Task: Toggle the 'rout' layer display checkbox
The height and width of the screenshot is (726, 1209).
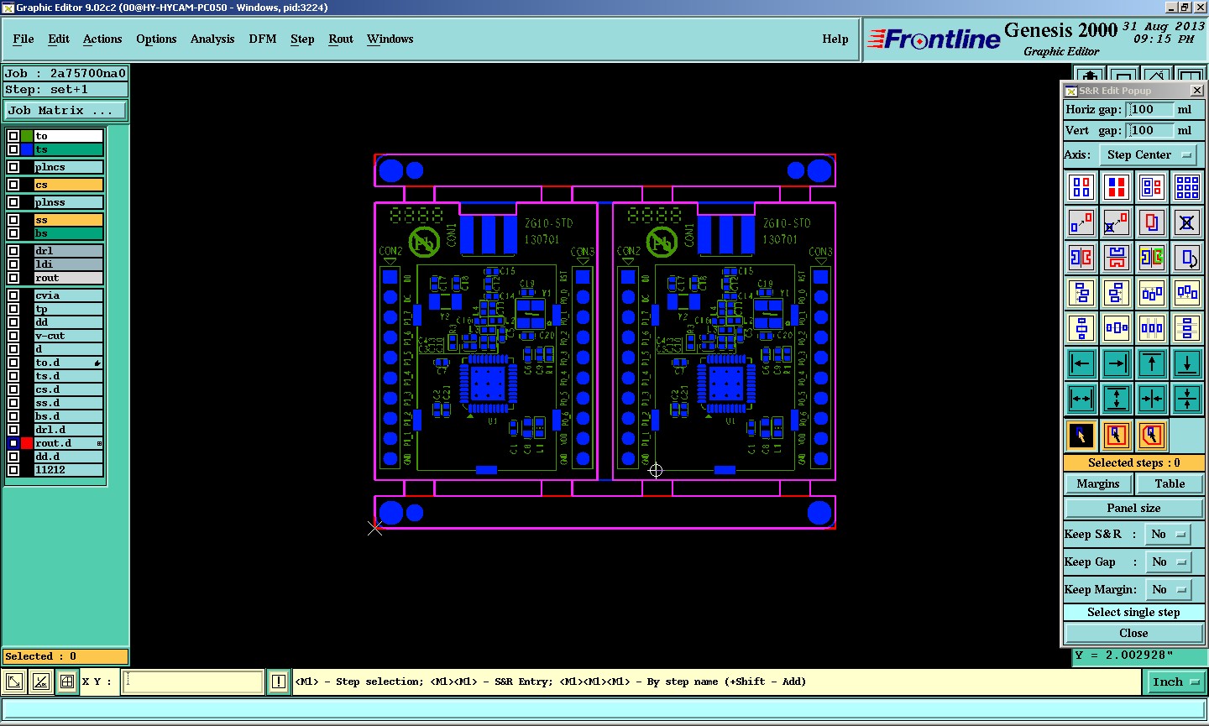Action: (13, 278)
